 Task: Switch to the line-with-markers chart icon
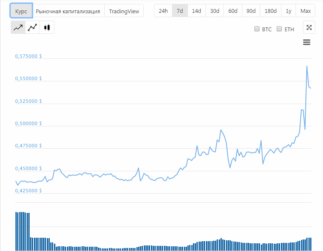coord(33,27)
